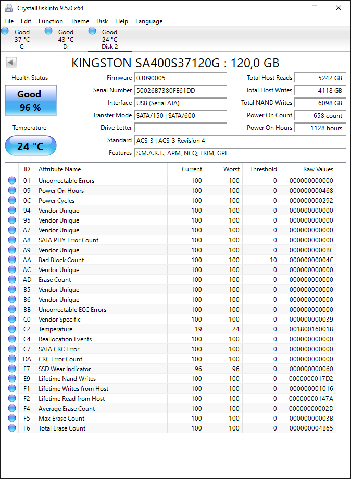Click the empty Drive Letter field
Image resolution: width=351 pixels, height=479 pixels.
click(x=180, y=128)
